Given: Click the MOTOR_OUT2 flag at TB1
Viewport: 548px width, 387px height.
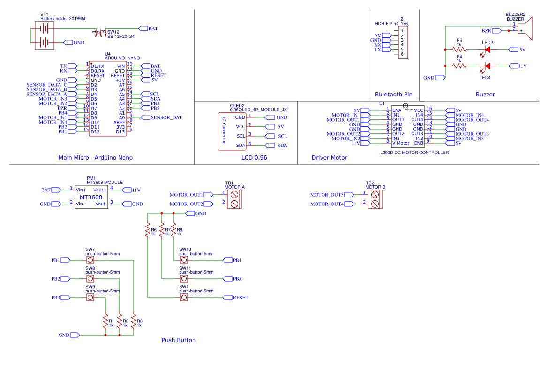Looking at the screenshot, I should [191, 204].
